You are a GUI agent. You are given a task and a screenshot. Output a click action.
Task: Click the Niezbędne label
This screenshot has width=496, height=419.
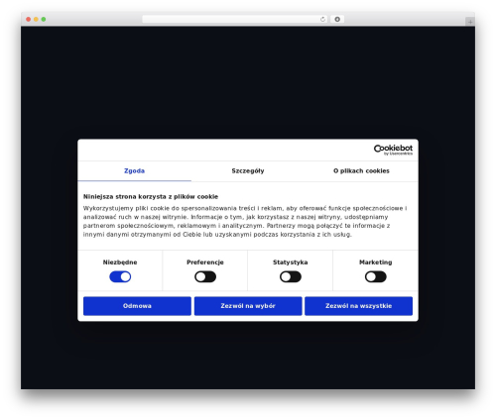(x=120, y=262)
